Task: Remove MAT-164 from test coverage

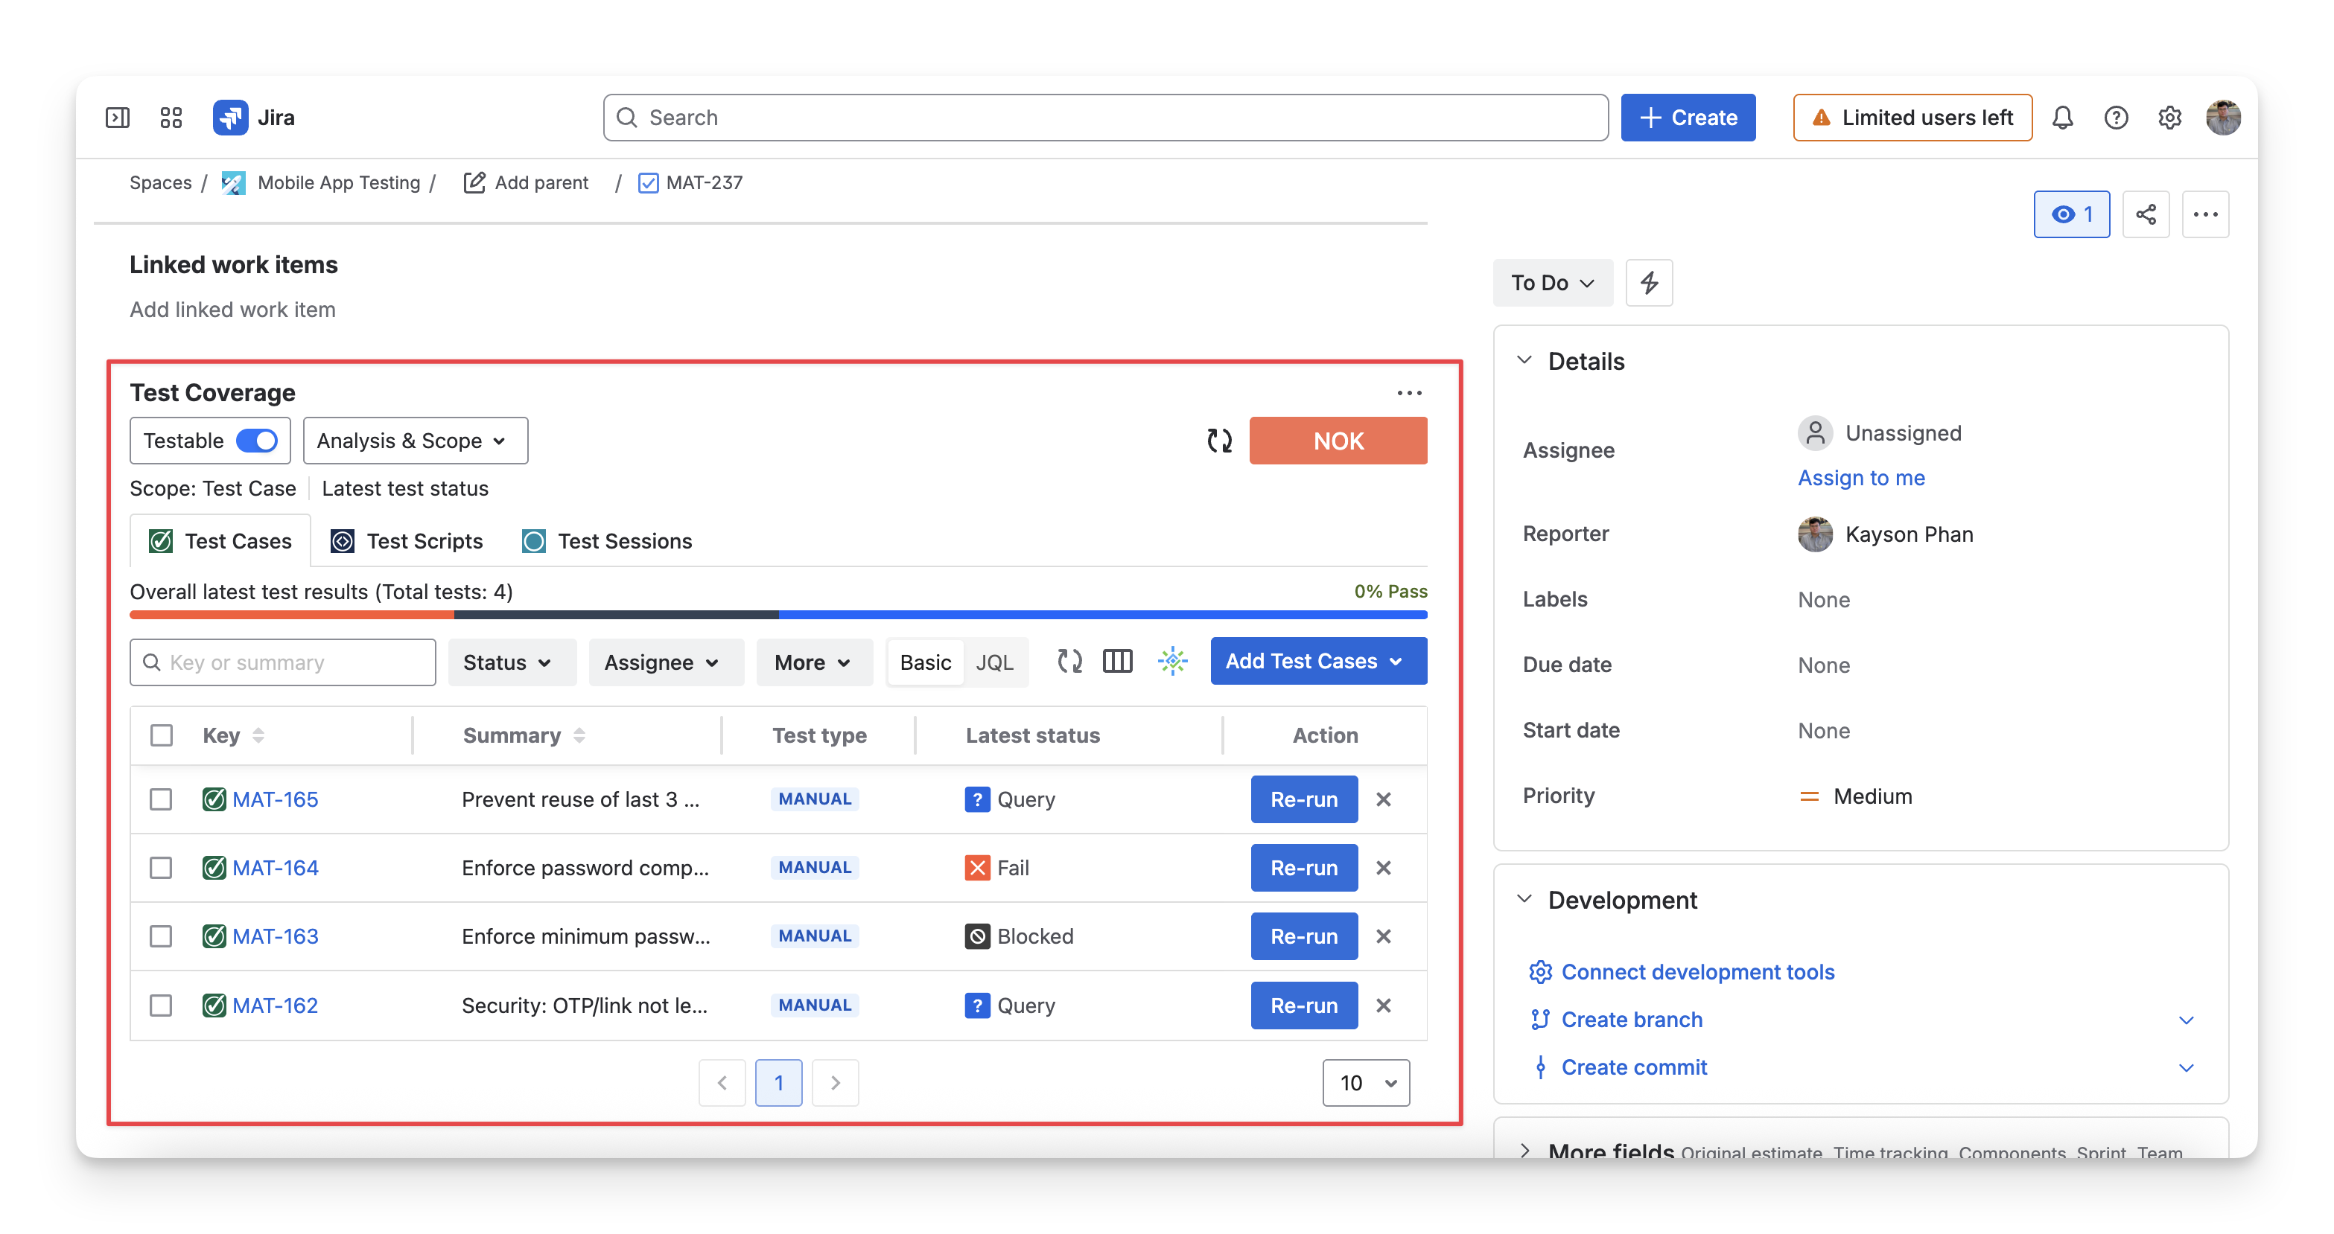Action: point(1384,867)
